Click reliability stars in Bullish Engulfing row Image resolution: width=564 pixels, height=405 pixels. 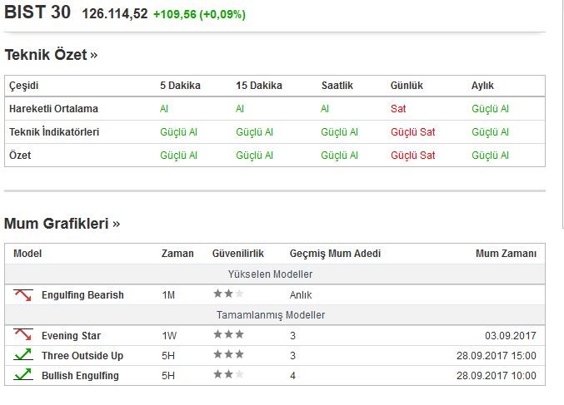click(228, 375)
